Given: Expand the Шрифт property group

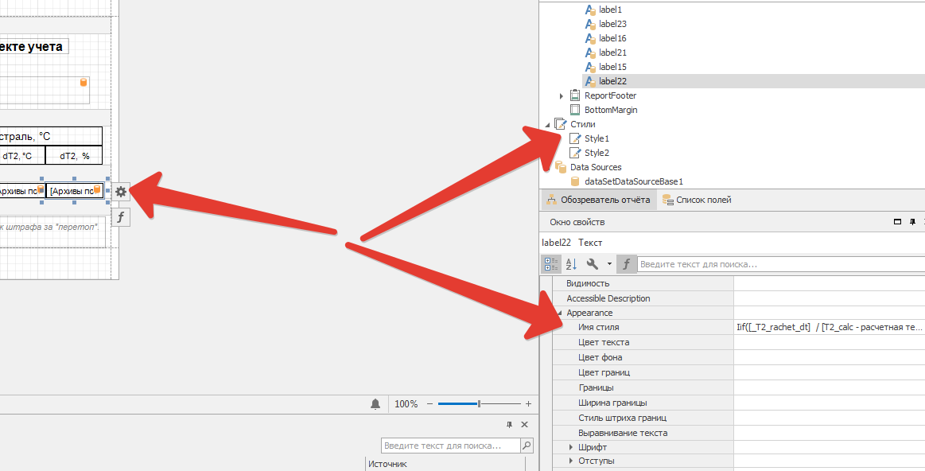Looking at the screenshot, I should [x=571, y=447].
